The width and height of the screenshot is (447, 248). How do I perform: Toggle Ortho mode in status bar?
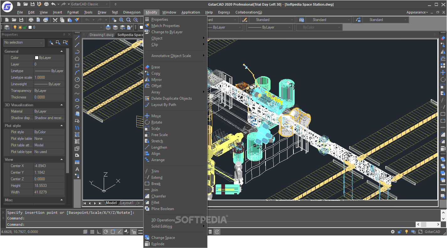99,232
